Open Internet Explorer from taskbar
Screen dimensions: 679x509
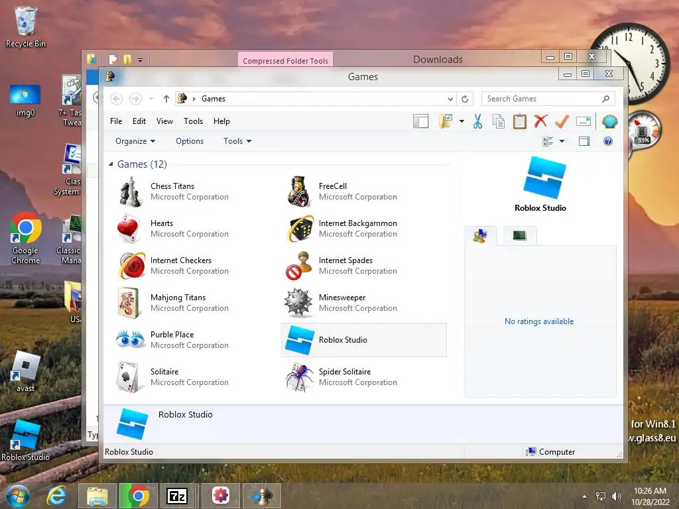point(57,496)
